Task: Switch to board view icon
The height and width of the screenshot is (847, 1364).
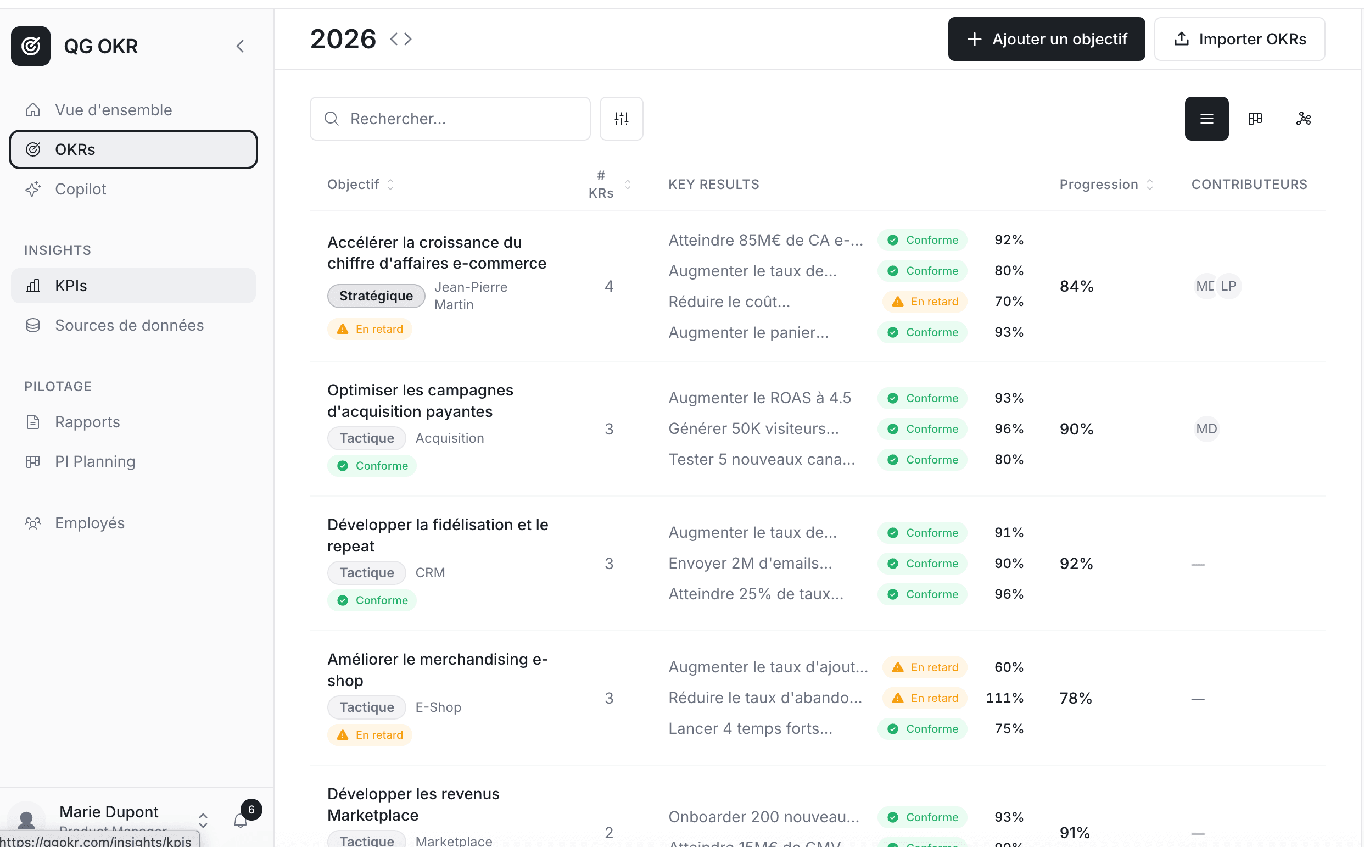Action: [1255, 119]
